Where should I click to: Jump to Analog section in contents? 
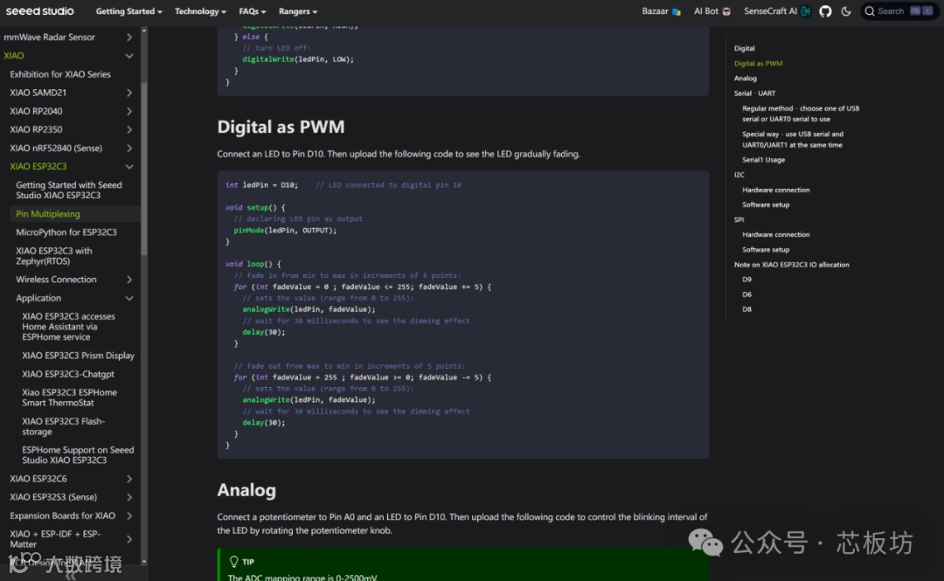746,79
